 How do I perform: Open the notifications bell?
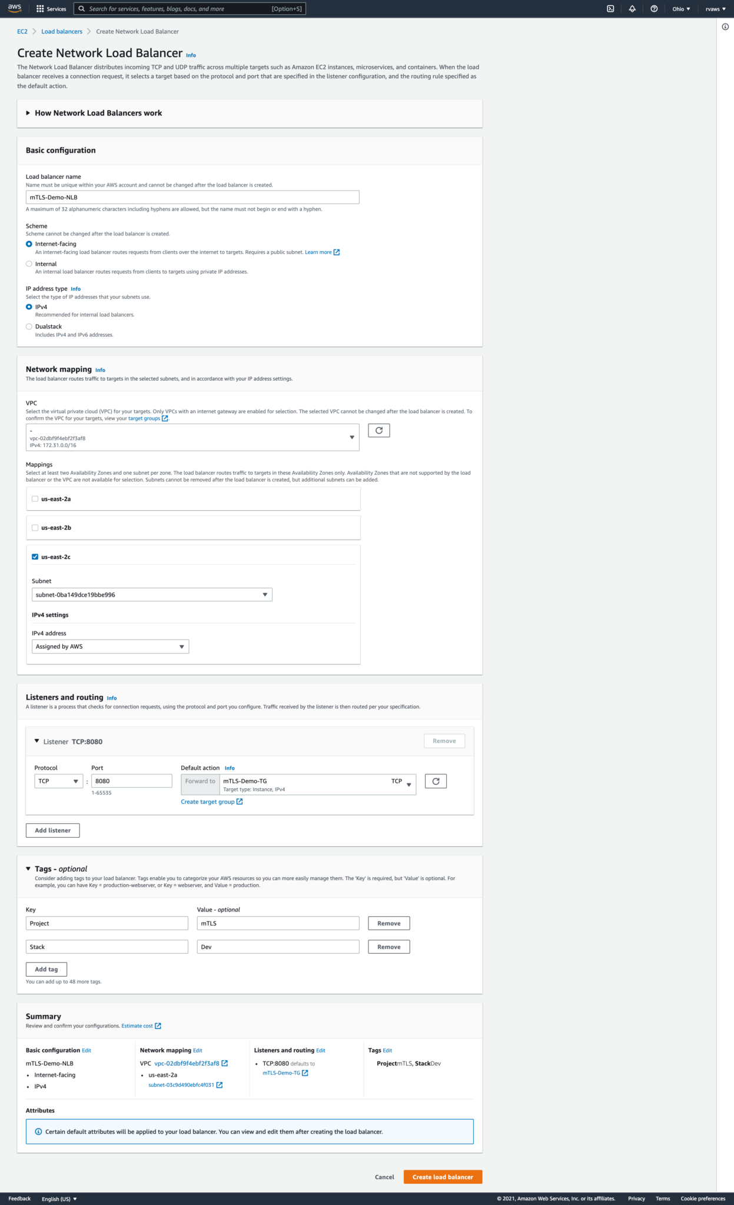632,9
